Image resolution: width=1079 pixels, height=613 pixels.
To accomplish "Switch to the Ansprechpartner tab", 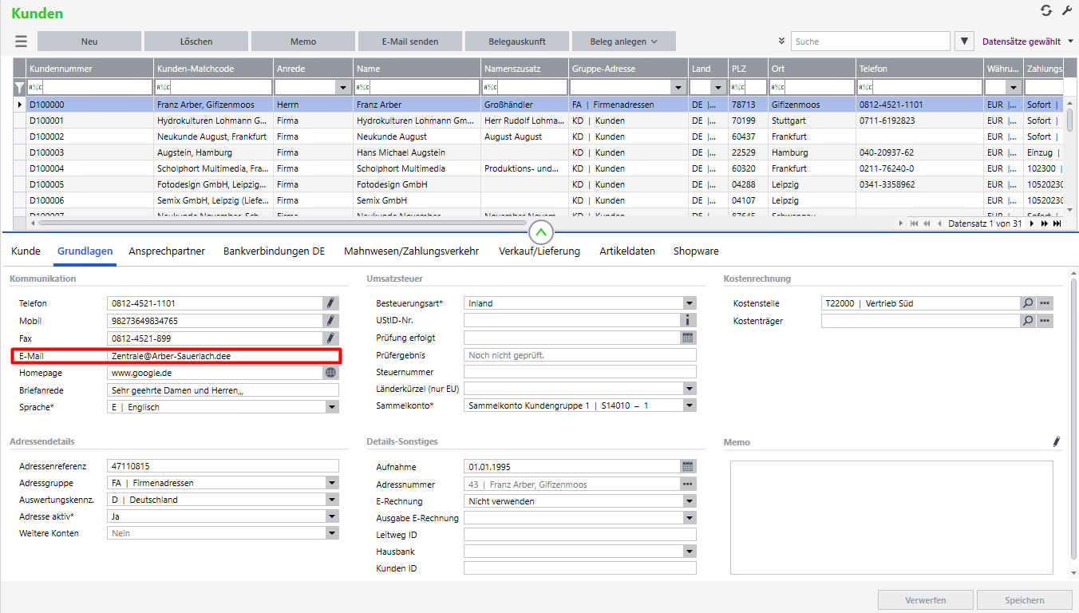I will click(167, 251).
